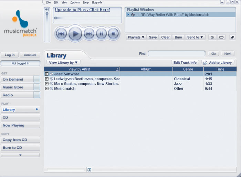The height and width of the screenshot is (177, 241).
Task: Click the track seek slider knob
Action: [x=56, y=18]
